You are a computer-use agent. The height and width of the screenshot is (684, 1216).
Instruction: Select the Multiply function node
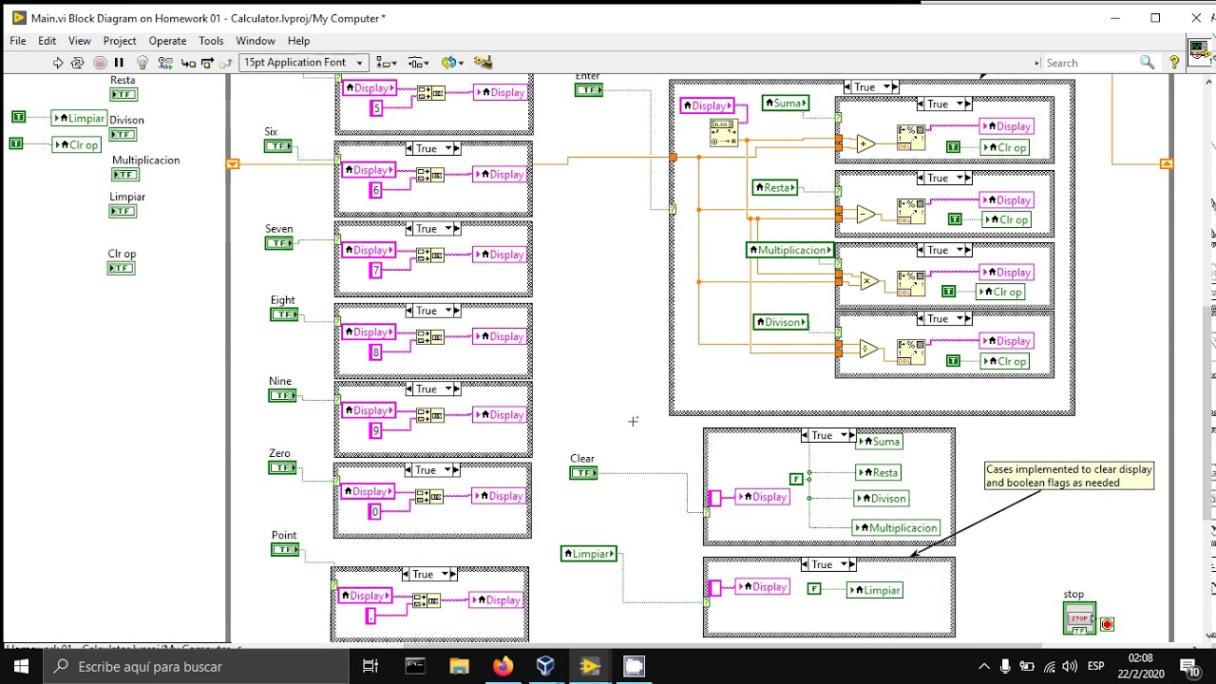pos(869,281)
